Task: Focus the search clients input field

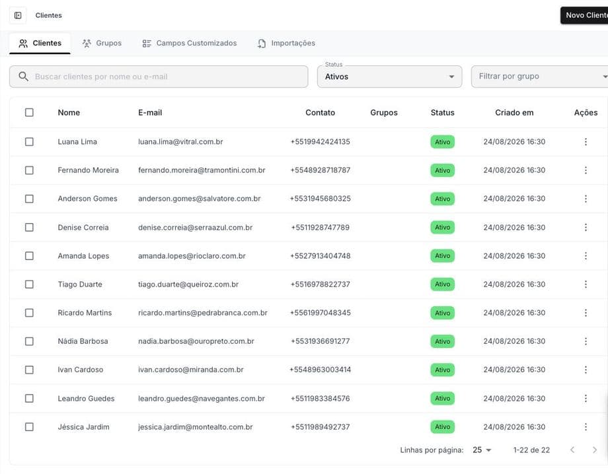Action: (x=159, y=77)
